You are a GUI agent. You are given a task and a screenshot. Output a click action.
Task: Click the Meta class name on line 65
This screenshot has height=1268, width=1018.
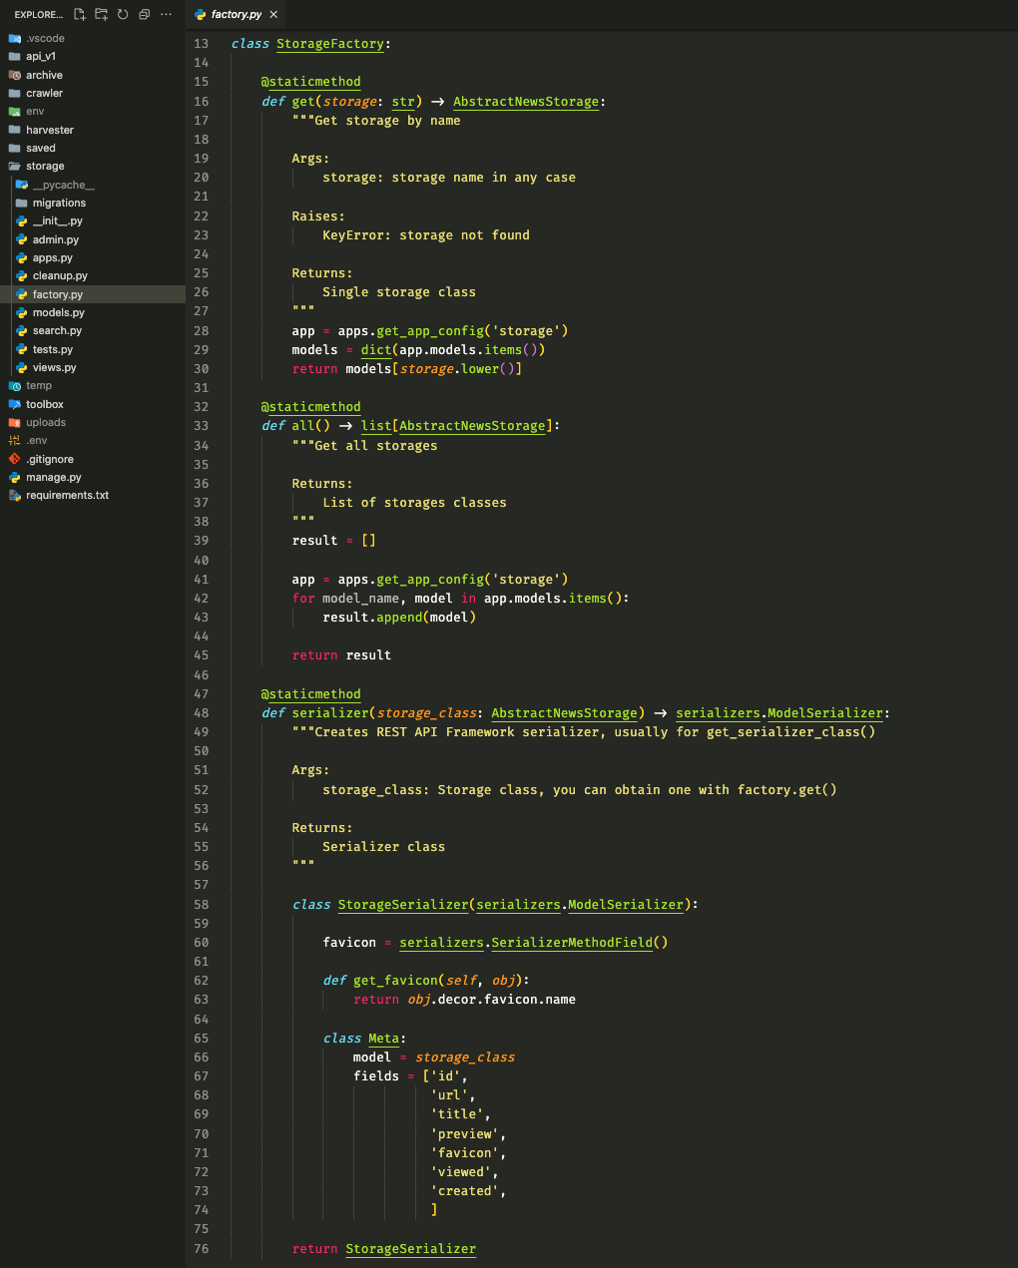click(x=384, y=1039)
